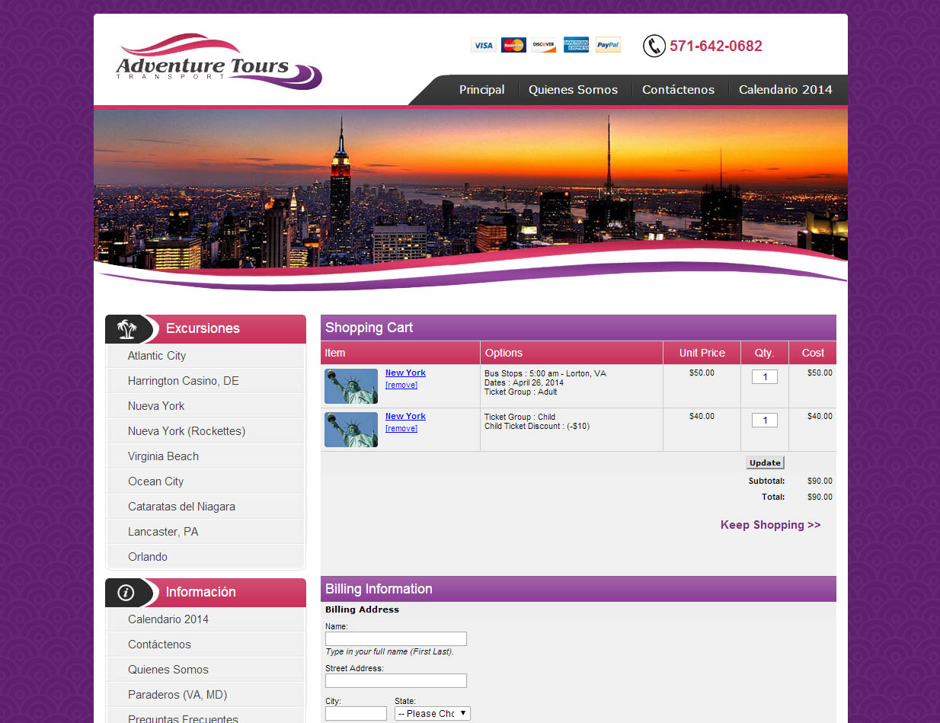Click the Child ticket Statue of Liberty thumbnail

(x=351, y=430)
